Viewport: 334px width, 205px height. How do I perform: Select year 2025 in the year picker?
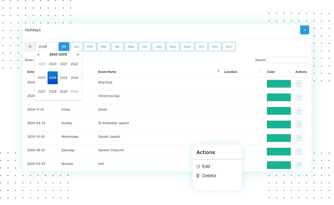coord(63,78)
